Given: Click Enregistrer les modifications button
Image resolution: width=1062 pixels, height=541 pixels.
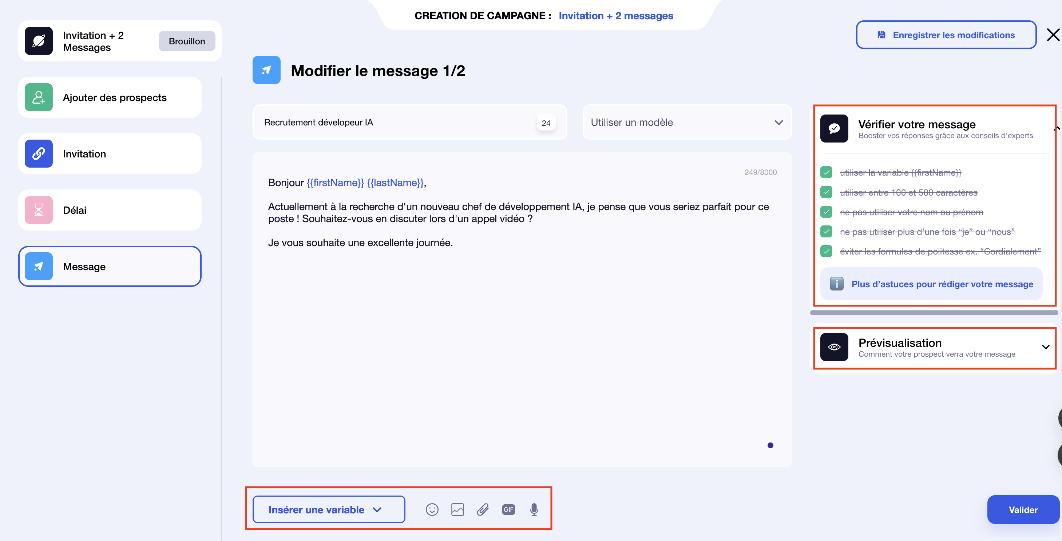Looking at the screenshot, I should pos(946,35).
